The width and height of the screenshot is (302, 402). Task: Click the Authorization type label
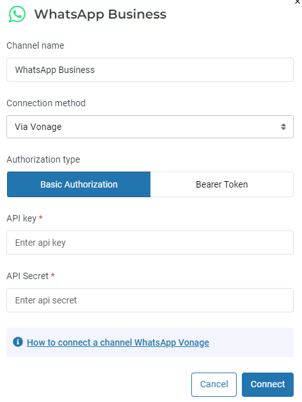click(44, 159)
